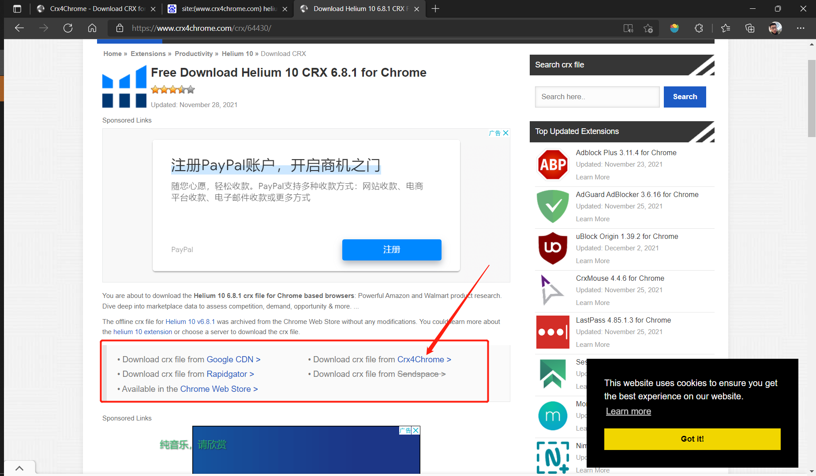Open a new tab with plus button

[435, 9]
